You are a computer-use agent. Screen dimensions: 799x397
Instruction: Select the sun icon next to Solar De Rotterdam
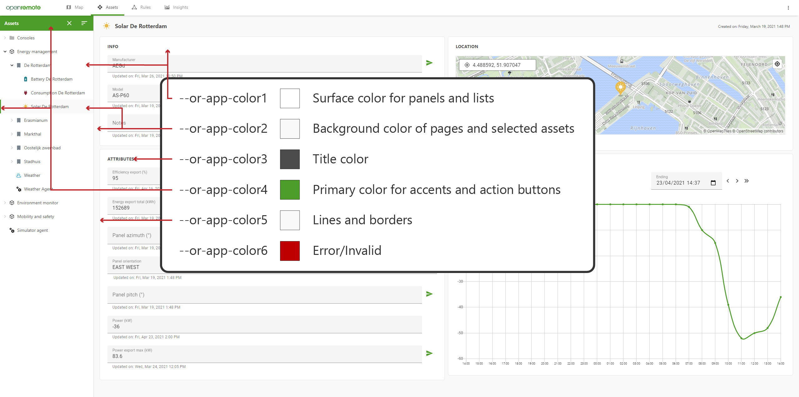[x=25, y=107]
